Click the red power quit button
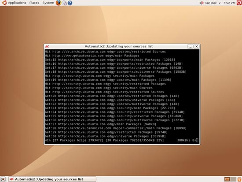Screen dimensions: 242x182 (239, 3)
